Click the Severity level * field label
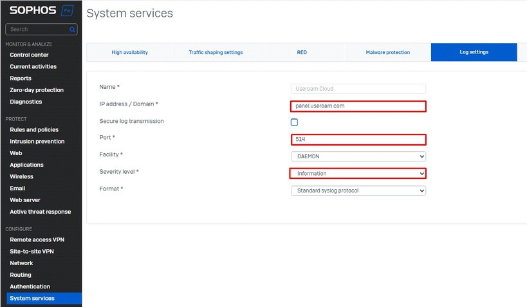The image size is (527, 307). coord(119,172)
